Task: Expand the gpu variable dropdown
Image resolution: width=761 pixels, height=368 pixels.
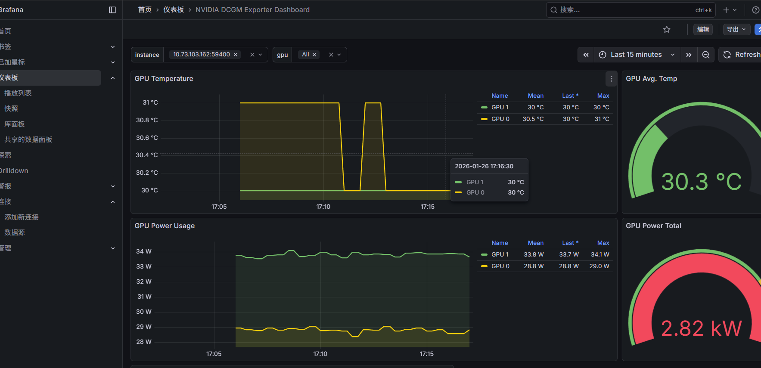Action: (x=339, y=55)
